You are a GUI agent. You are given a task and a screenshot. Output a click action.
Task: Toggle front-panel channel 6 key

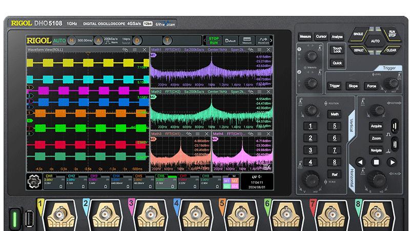335,138
